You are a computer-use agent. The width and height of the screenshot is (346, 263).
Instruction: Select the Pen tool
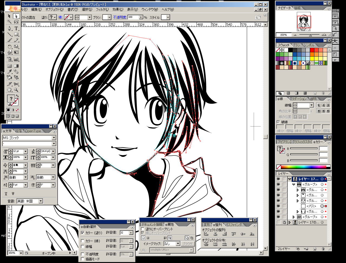[x=9, y=28]
